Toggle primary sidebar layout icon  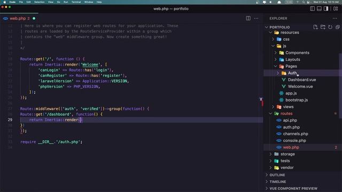tap(312, 9)
